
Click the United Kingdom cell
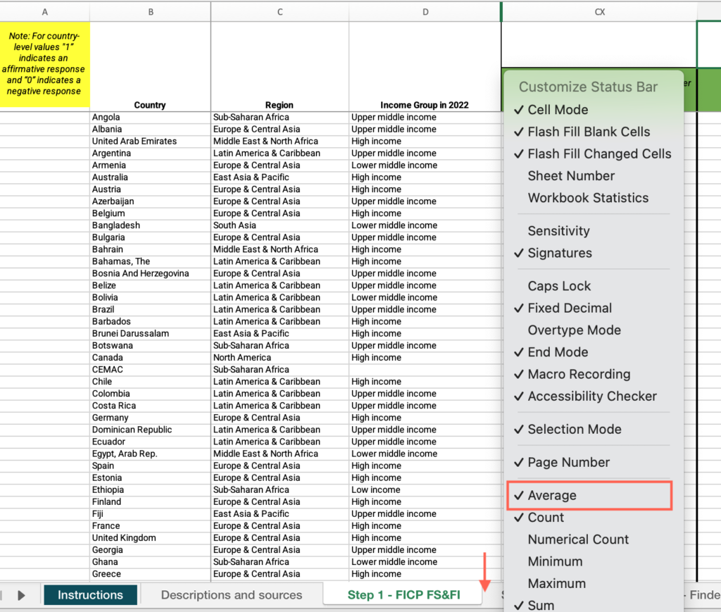[151, 537]
